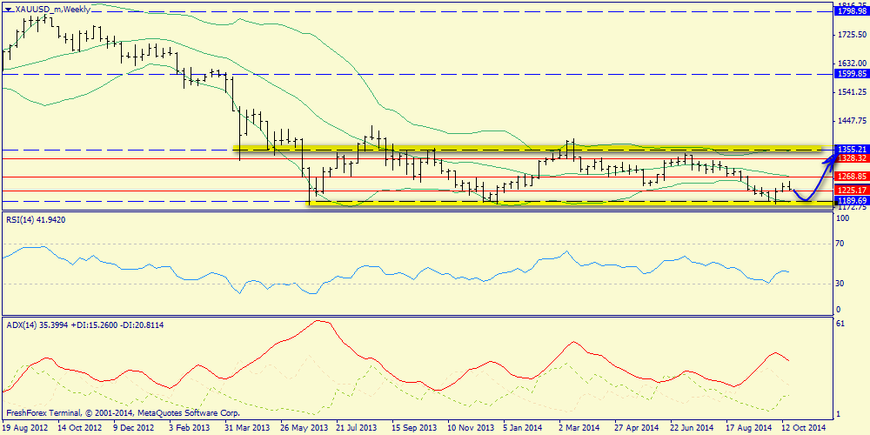Click the 1268.85 red price level label

pyautogui.click(x=851, y=177)
